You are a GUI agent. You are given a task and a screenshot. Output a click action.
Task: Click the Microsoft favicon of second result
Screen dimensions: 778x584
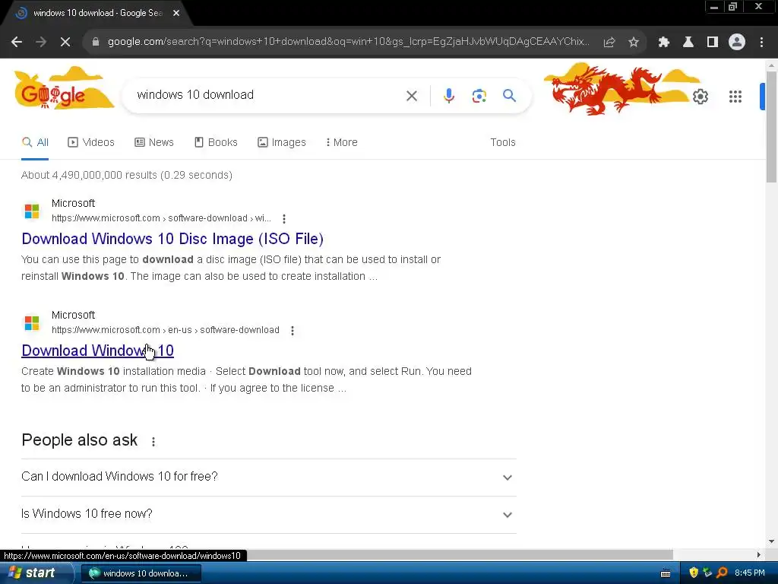coord(32,322)
